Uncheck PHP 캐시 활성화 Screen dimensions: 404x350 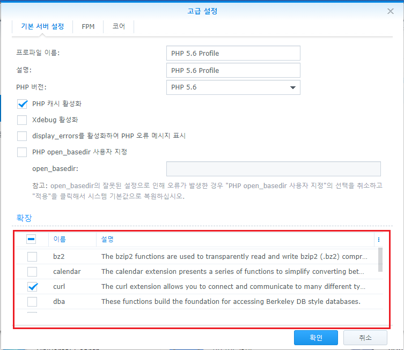[x=22, y=104]
